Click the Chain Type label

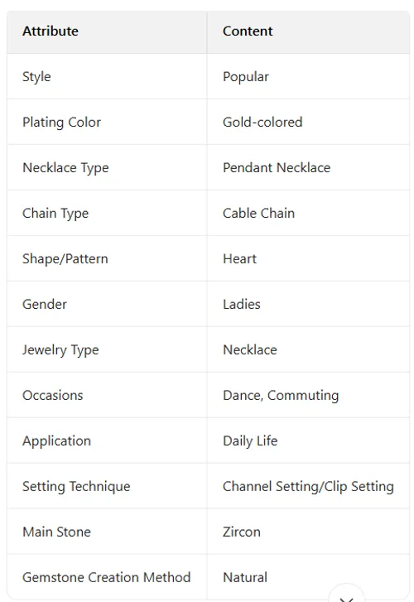click(55, 213)
